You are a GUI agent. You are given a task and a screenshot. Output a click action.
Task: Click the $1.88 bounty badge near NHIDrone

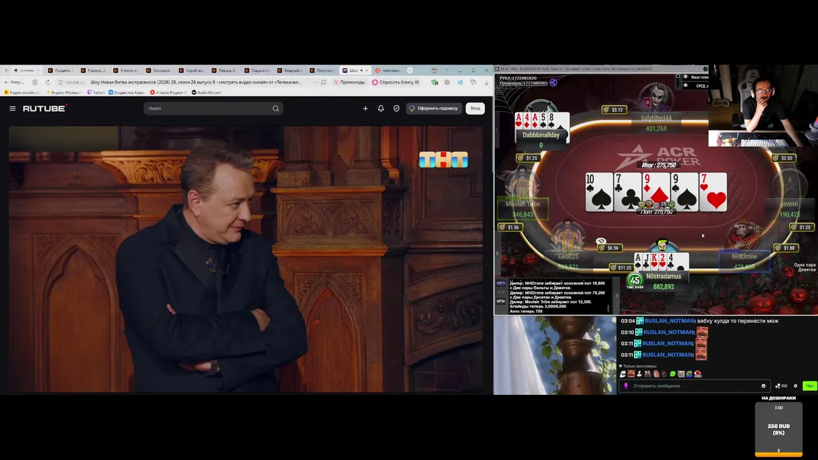point(785,248)
